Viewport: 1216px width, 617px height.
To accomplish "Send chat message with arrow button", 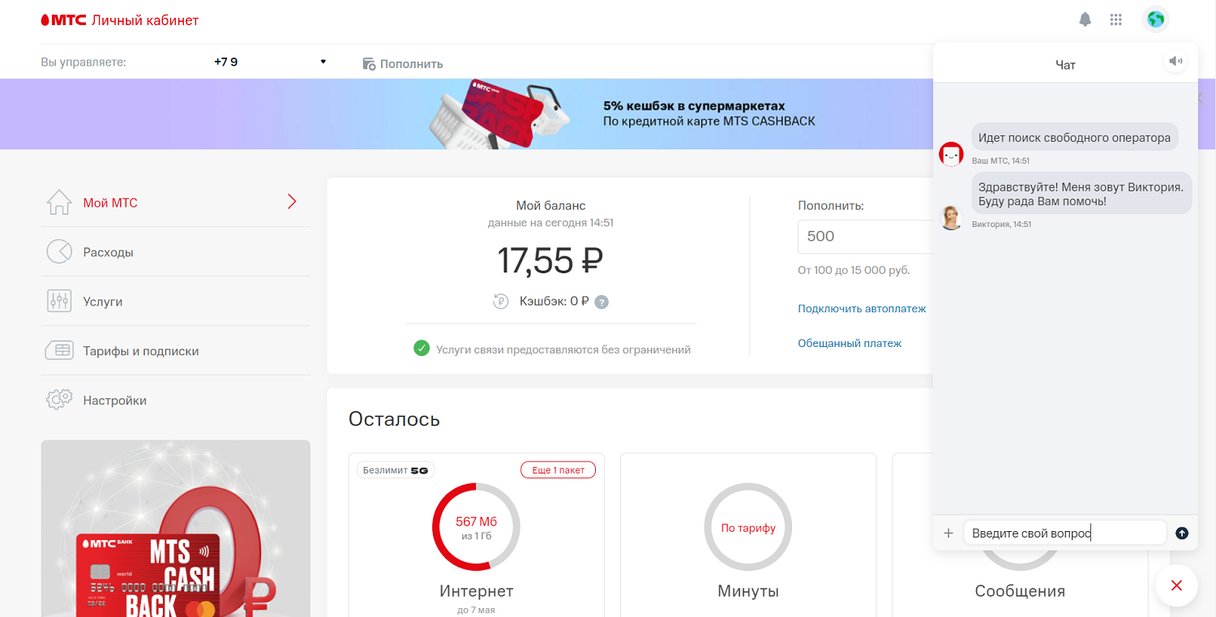I will (1182, 533).
